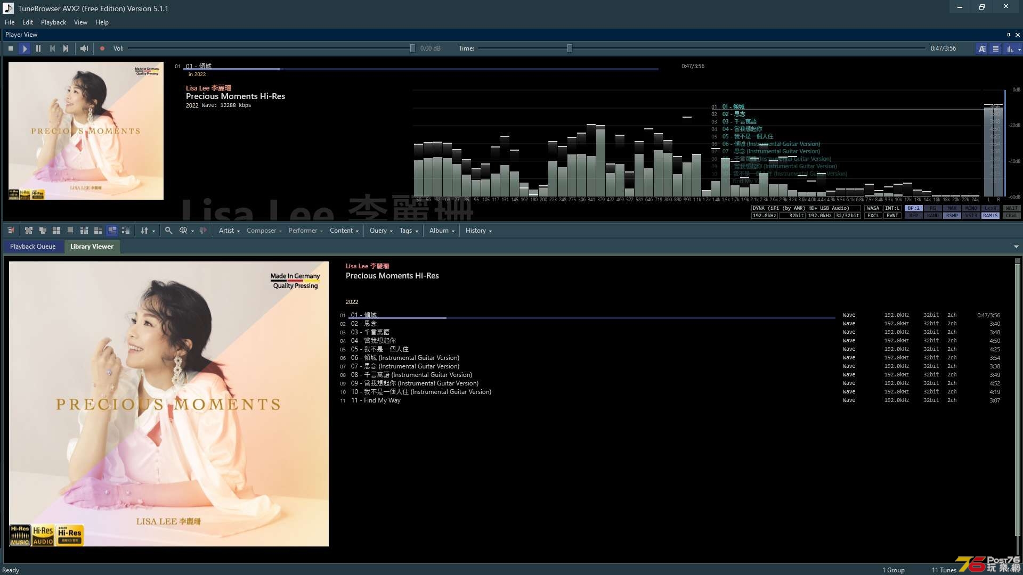Image resolution: width=1023 pixels, height=575 pixels.
Task: Click the greyed clear-filter icon
Action: click(x=203, y=231)
